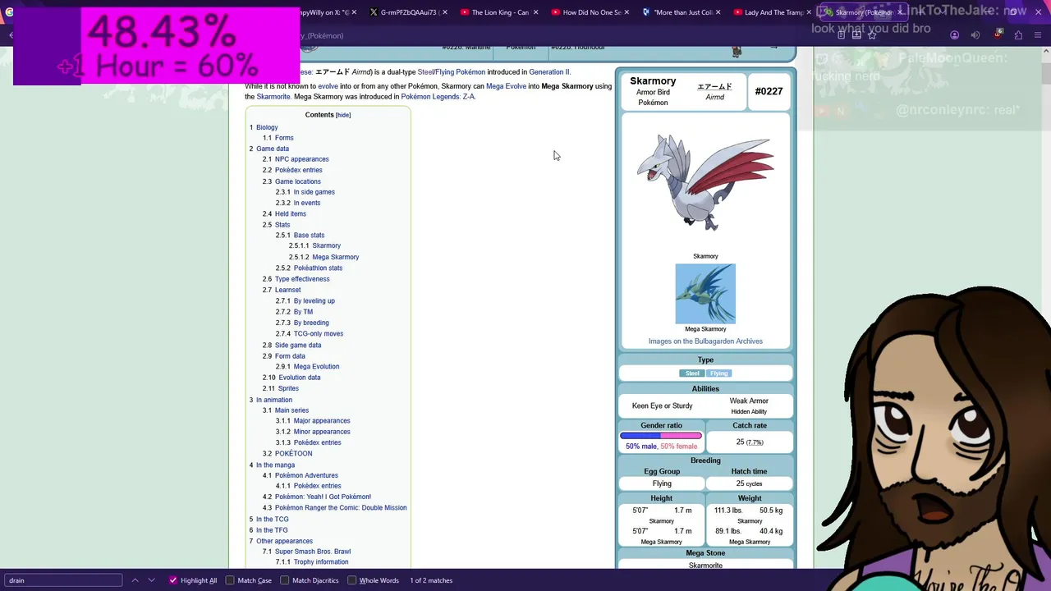Image resolution: width=1051 pixels, height=591 pixels.
Task: Click the Weak Armor ability link
Action: click(749, 401)
